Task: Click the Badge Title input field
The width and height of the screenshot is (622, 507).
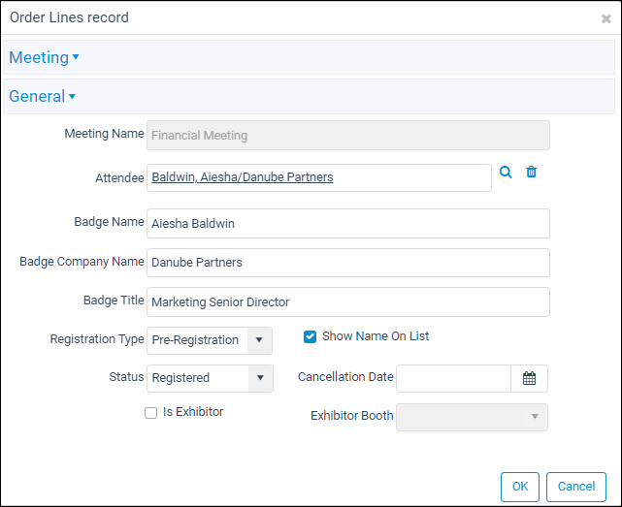Action: point(348,302)
